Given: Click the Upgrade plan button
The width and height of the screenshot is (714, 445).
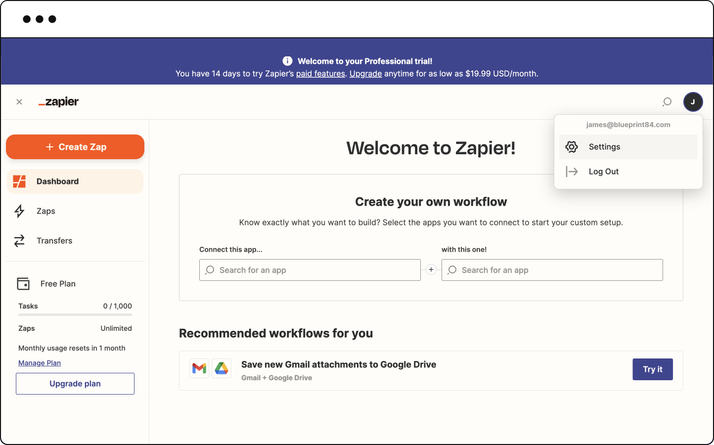Looking at the screenshot, I should (75, 384).
